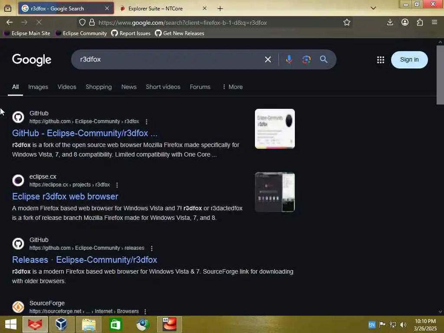Open Releases · Eclipse-Community/r3dfox result
Screen dimensions: 444x333
point(85,260)
